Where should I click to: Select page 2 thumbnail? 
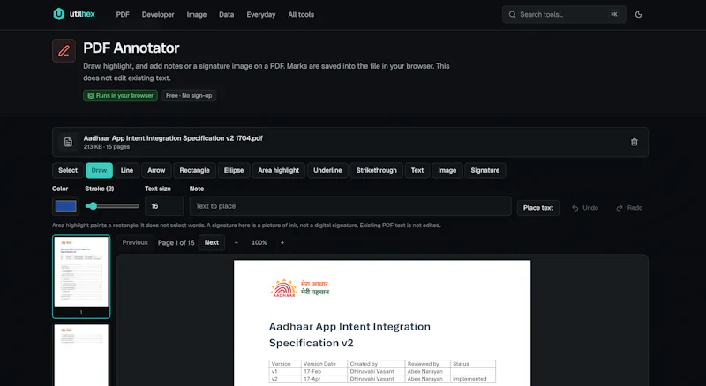pos(81,354)
